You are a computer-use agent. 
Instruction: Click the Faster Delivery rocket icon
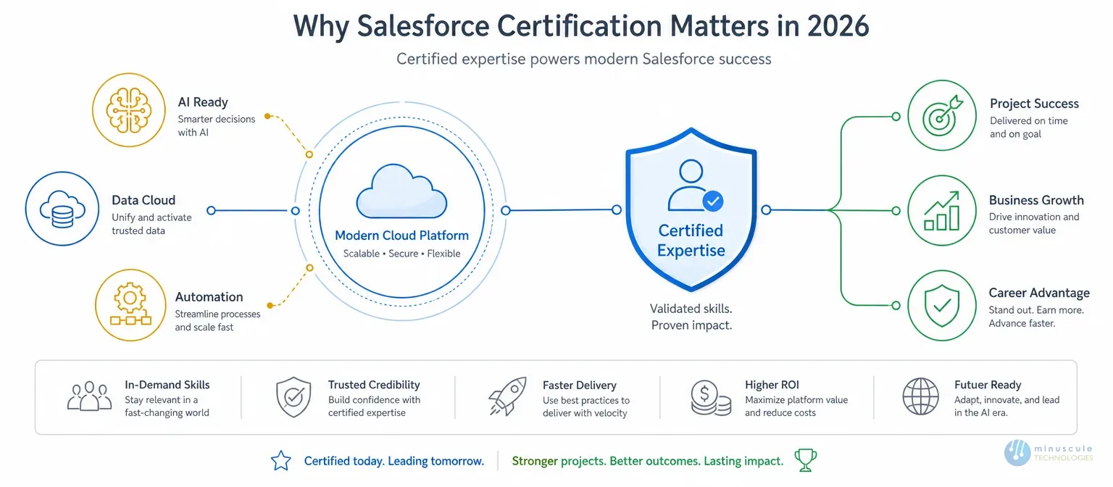click(507, 398)
